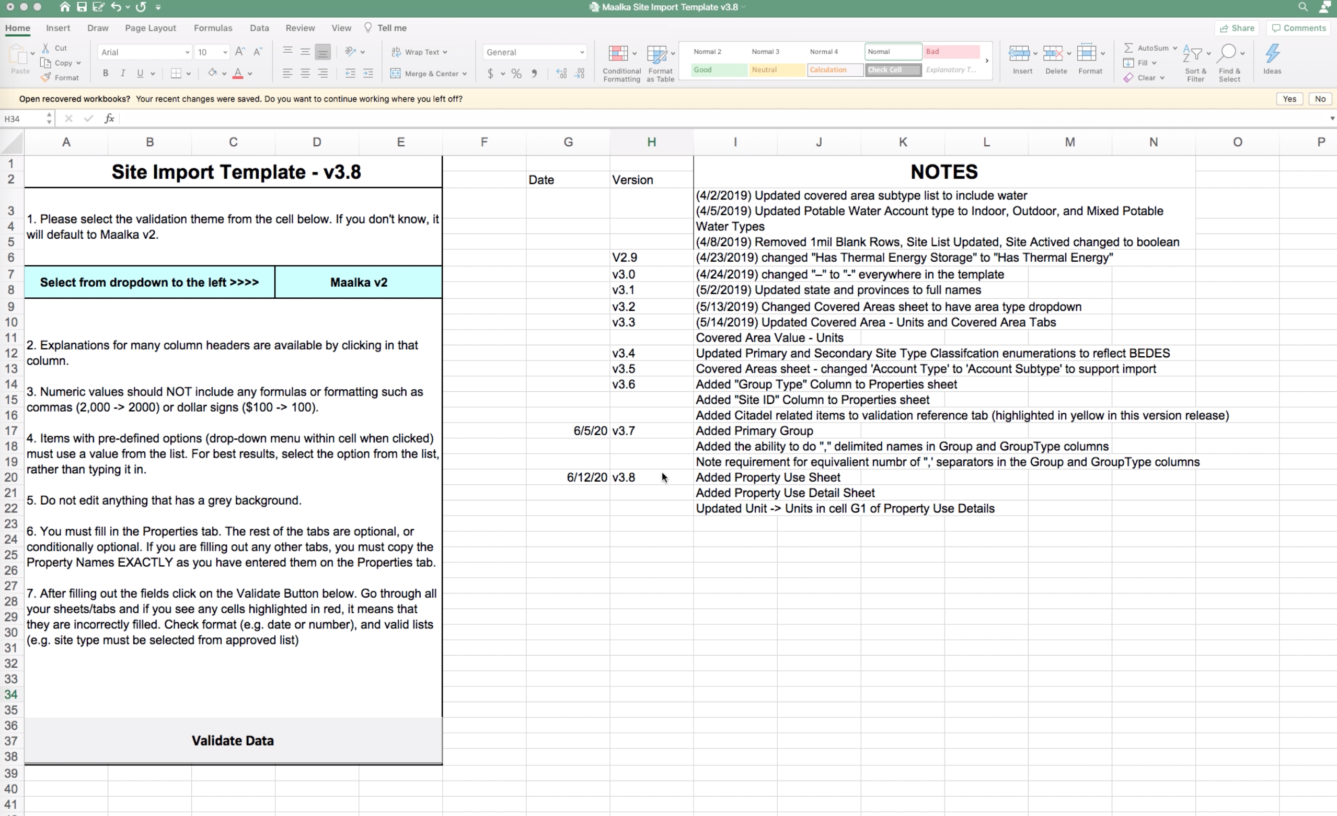Apply comma style number format
The image size is (1337, 816).
tap(535, 74)
